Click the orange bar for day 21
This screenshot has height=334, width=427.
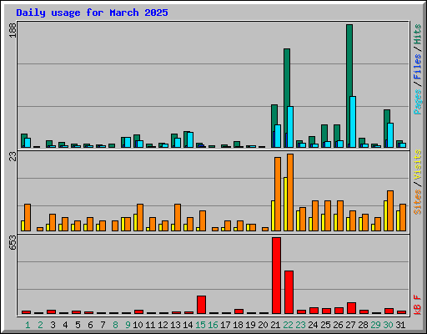(x=278, y=194)
